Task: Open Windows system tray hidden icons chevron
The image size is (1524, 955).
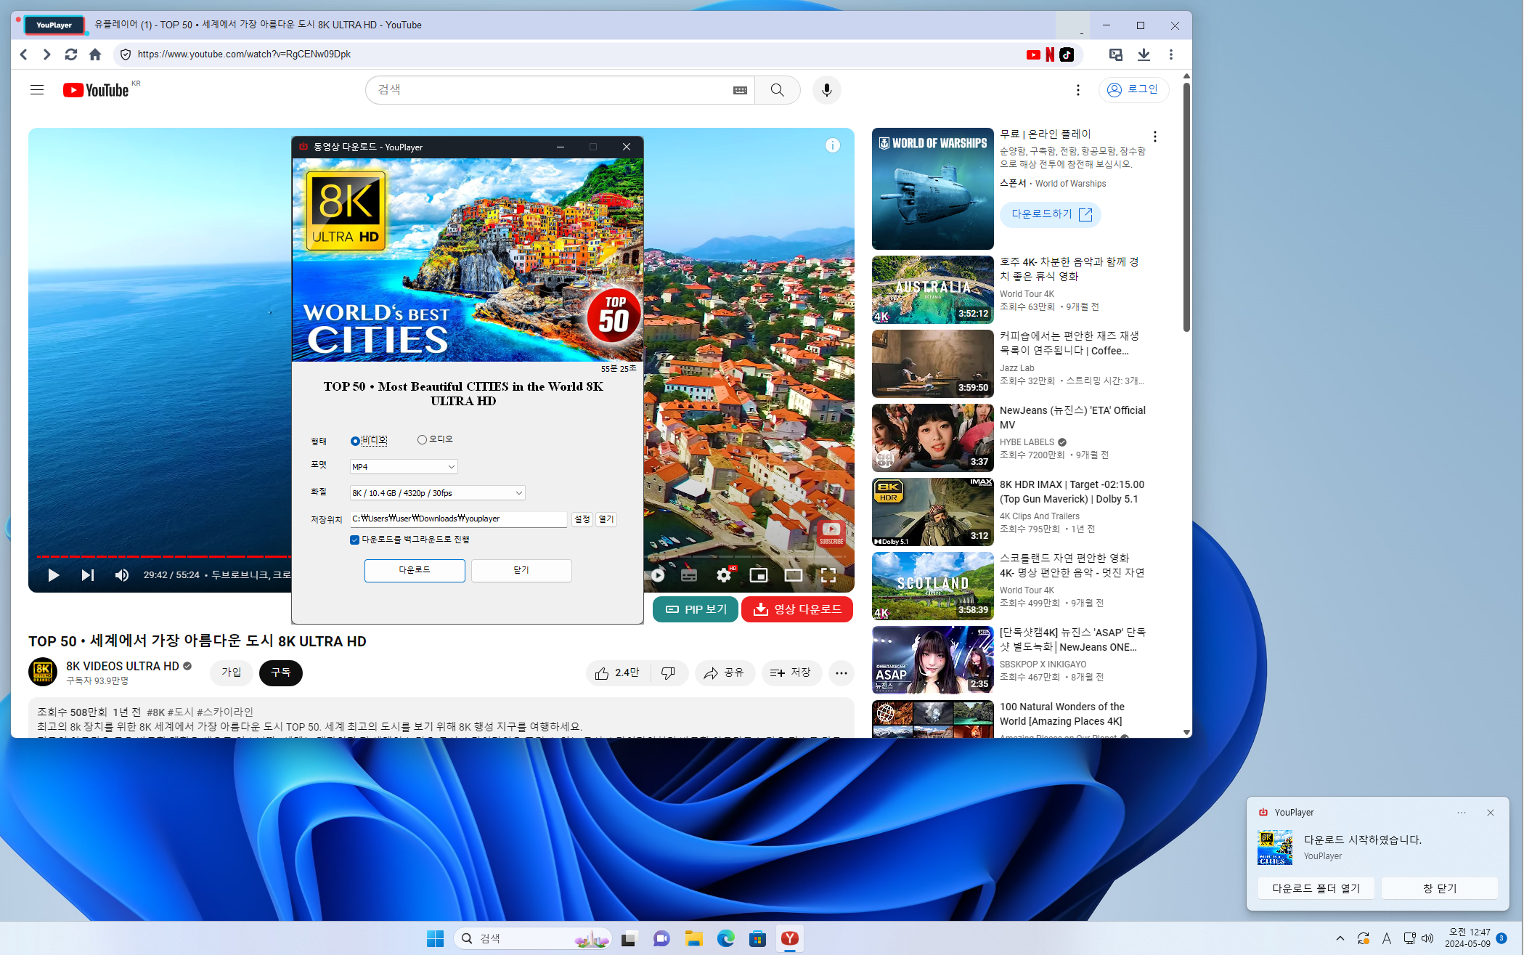Action: click(x=1340, y=938)
